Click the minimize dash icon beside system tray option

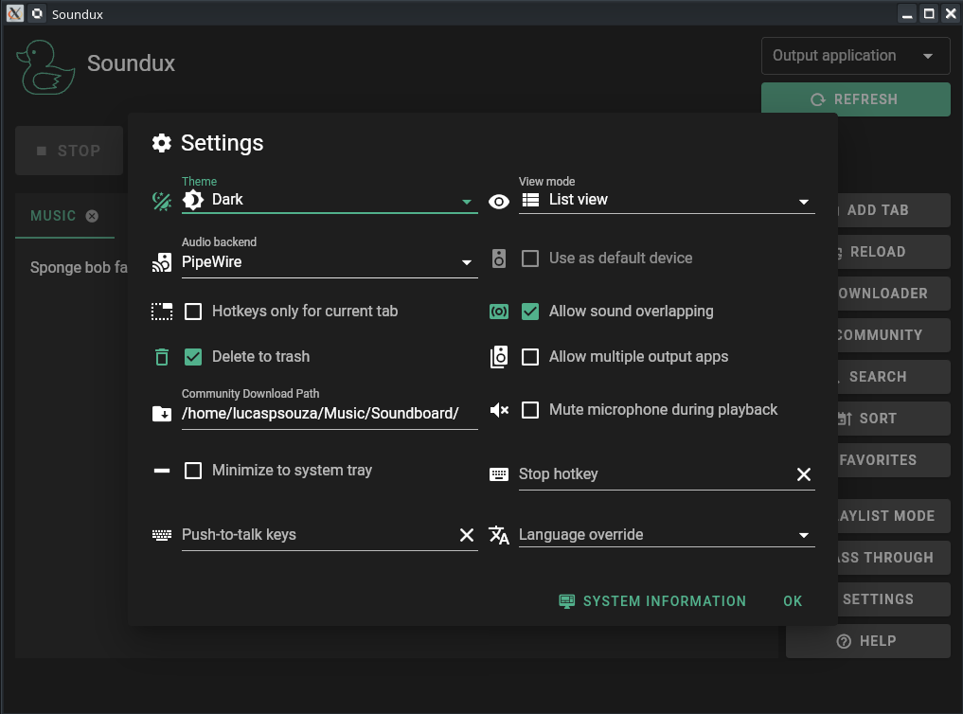(x=162, y=471)
